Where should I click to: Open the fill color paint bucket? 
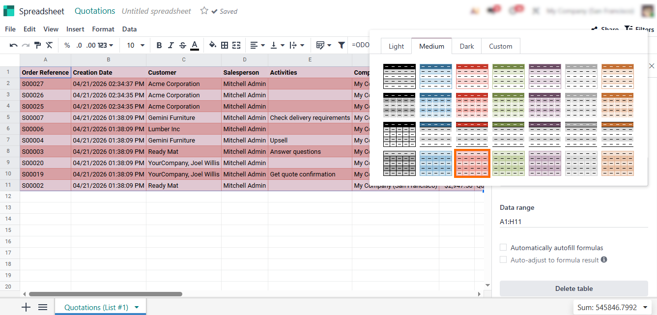pos(212,45)
